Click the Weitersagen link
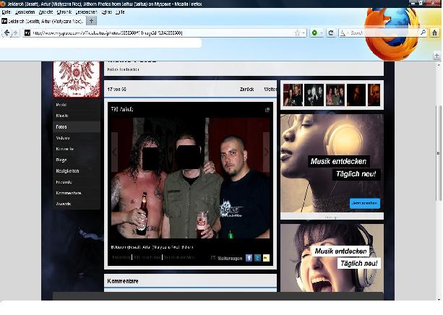Screen dimensions: 443x315 click(230, 258)
